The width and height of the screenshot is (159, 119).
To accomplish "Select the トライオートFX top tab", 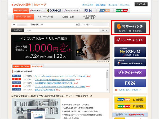I will point(71,11).
